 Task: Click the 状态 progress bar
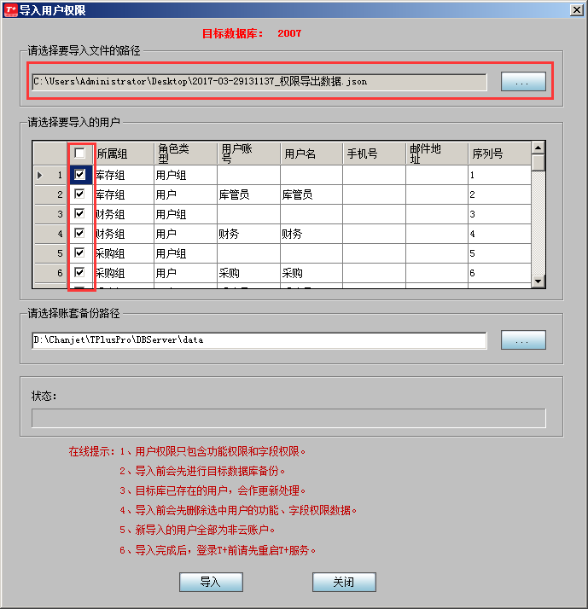click(x=288, y=418)
